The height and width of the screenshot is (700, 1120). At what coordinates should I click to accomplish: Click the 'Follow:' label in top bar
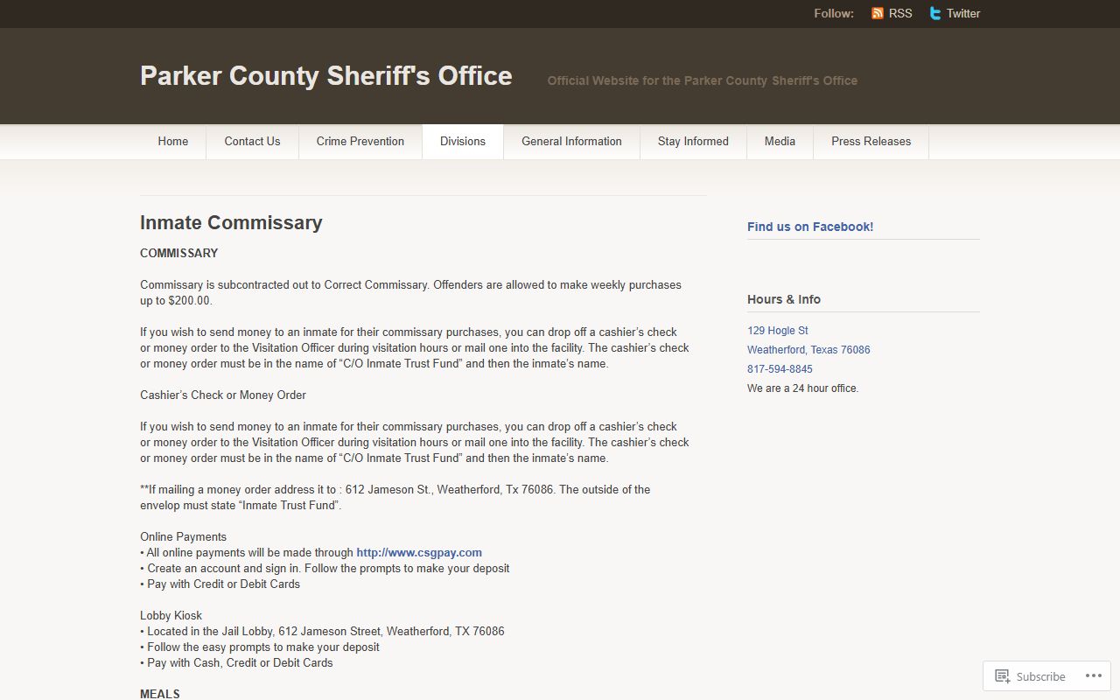[834, 13]
